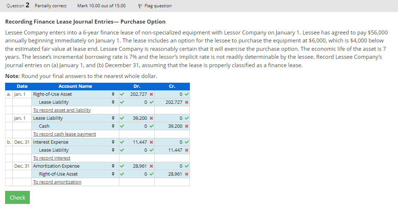The height and width of the screenshot is (209, 398).
Task: Click the red X beside 39,200 debit
Action: (151, 118)
